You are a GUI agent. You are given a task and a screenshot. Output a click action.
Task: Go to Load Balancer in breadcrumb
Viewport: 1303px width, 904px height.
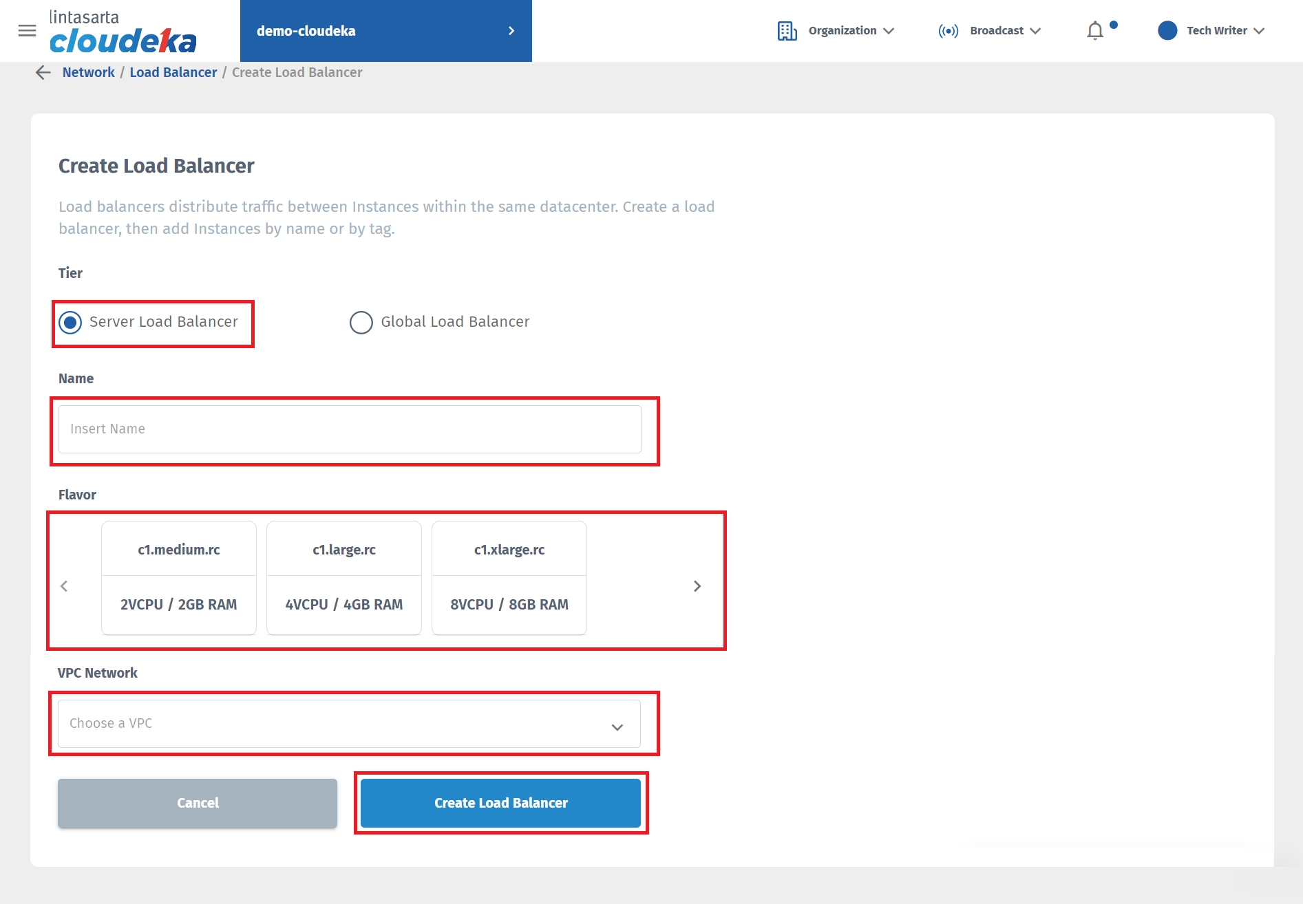click(173, 73)
